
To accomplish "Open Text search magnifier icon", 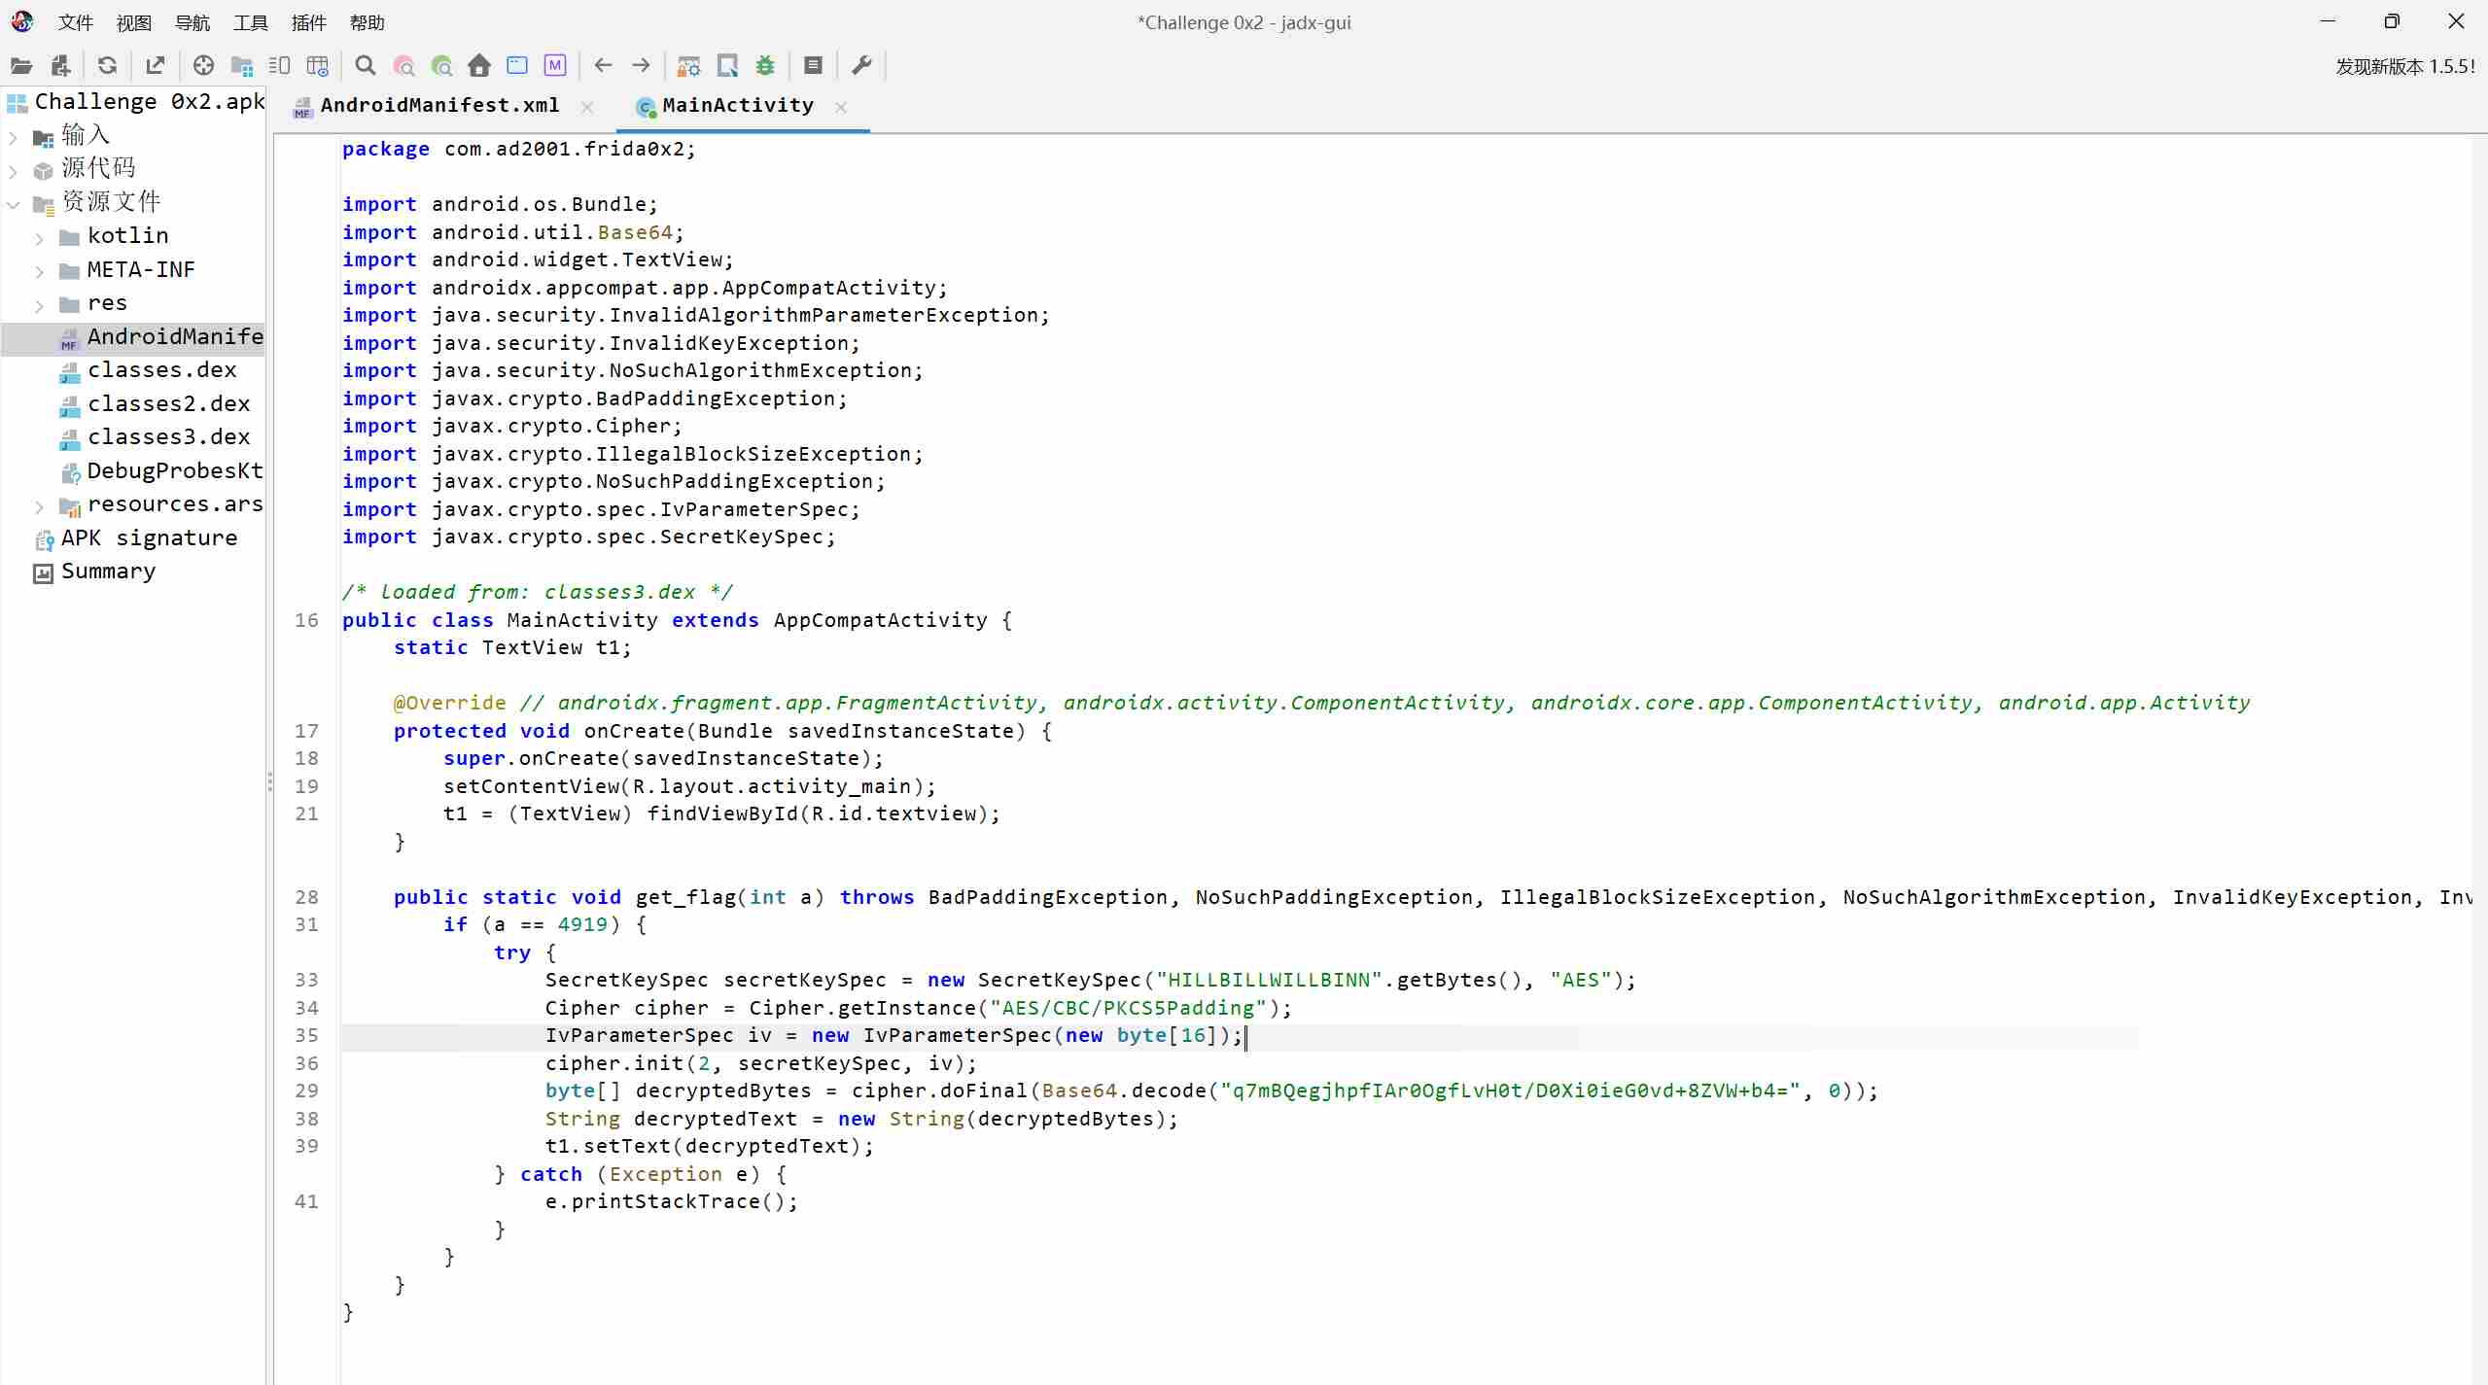I will pyautogui.click(x=366, y=66).
